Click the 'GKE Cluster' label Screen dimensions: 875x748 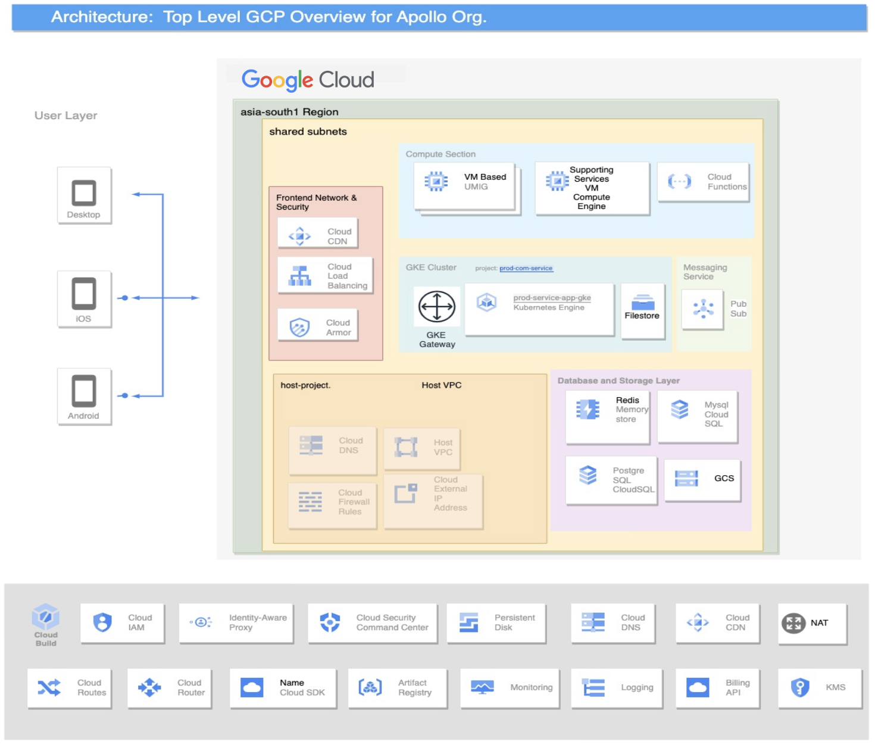click(x=431, y=267)
